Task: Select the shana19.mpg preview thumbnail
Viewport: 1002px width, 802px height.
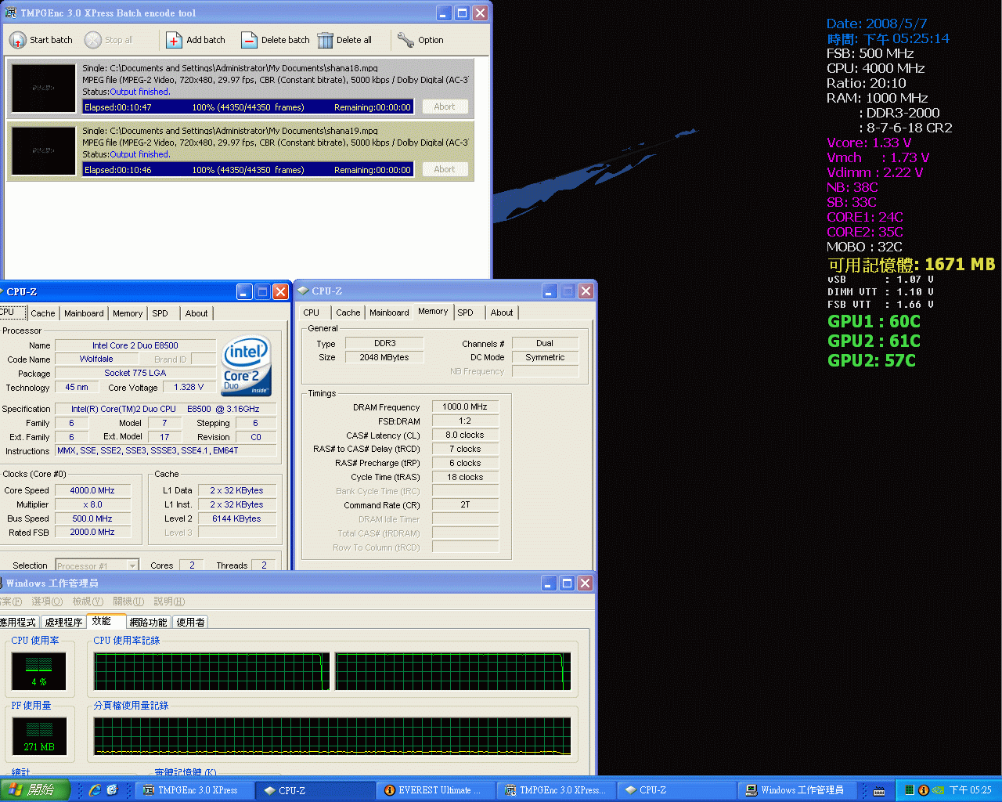Action: point(44,151)
